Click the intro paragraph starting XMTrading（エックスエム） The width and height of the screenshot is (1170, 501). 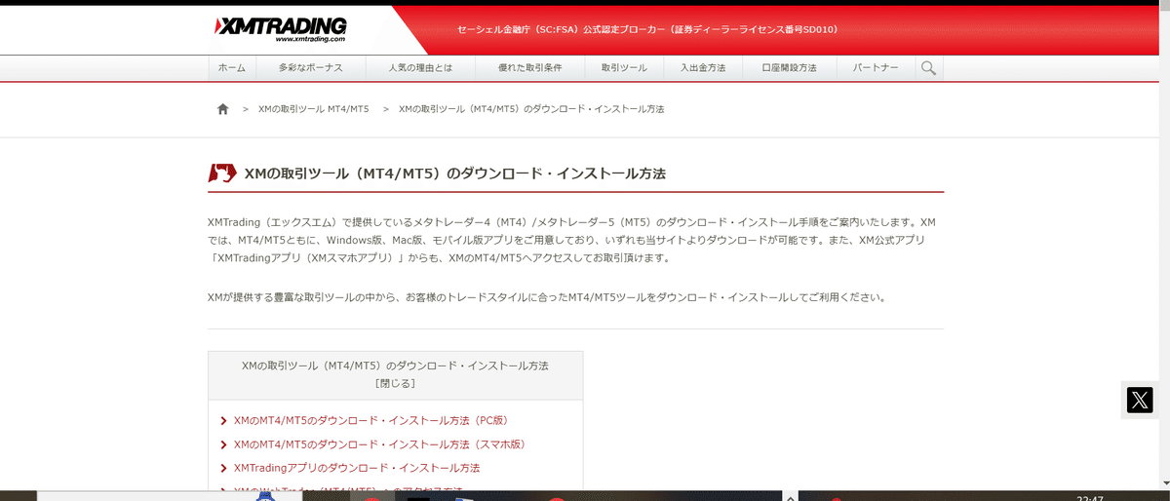click(x=572, y=240)
